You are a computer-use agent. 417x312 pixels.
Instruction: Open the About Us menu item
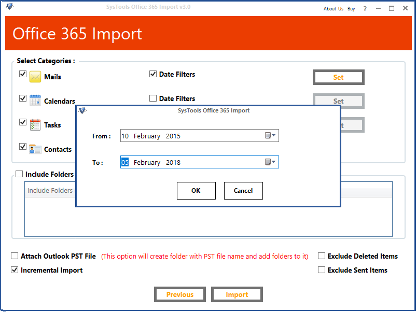(x=333, y=8)
